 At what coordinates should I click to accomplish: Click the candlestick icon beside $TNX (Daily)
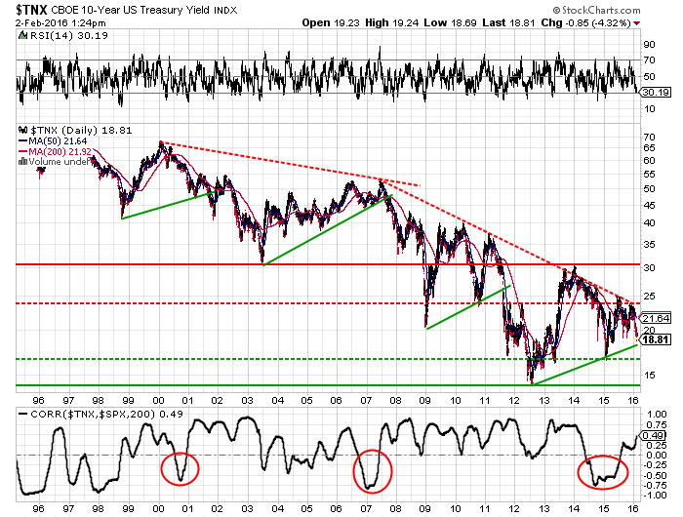tap(22, 129)
